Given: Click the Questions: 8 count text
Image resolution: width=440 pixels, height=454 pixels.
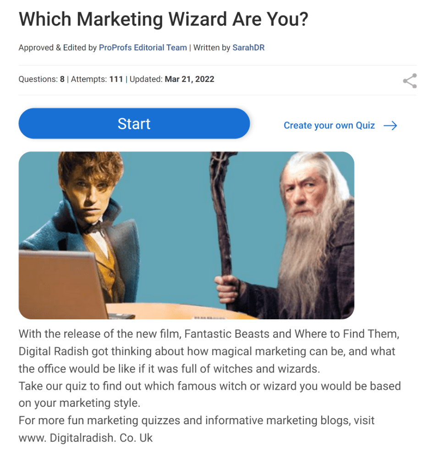Looking at the screenshot, I should [x=41, y=79].
